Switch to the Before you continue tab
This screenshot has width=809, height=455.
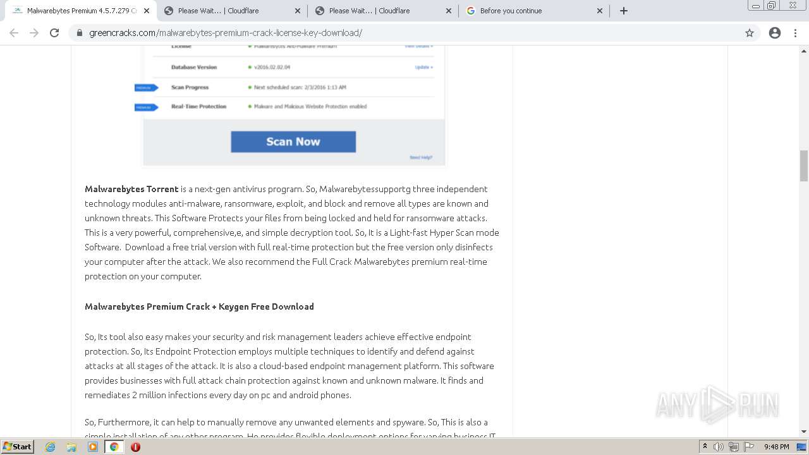tap(534, 11)
